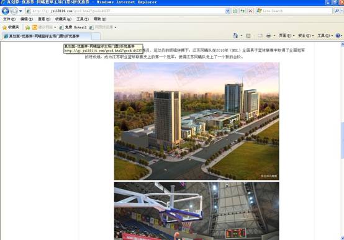Click the Home icon in command bar
Viewport: 344px width, 240px height.
coord(235,35)
